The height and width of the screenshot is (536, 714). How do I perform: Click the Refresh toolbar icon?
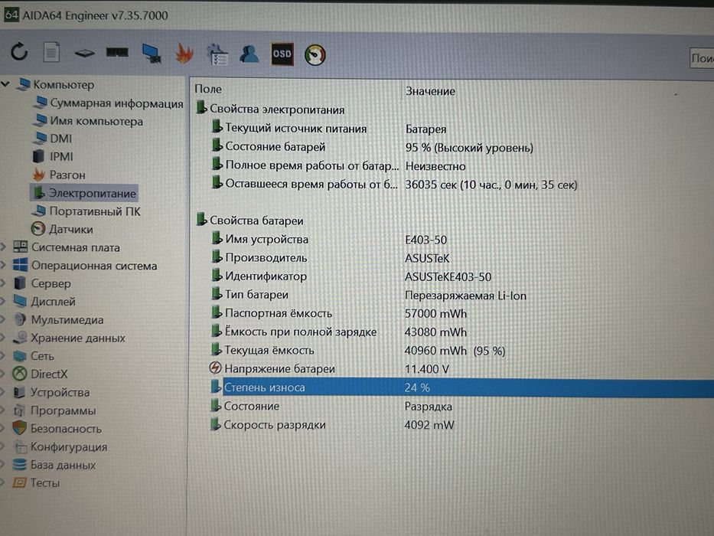(19, 52)
